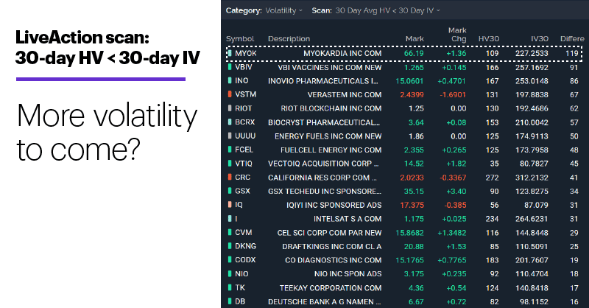Sort by the Symbol column header
Screen dimensions: 589x308
pyautogui.click(x=239, y=38)
